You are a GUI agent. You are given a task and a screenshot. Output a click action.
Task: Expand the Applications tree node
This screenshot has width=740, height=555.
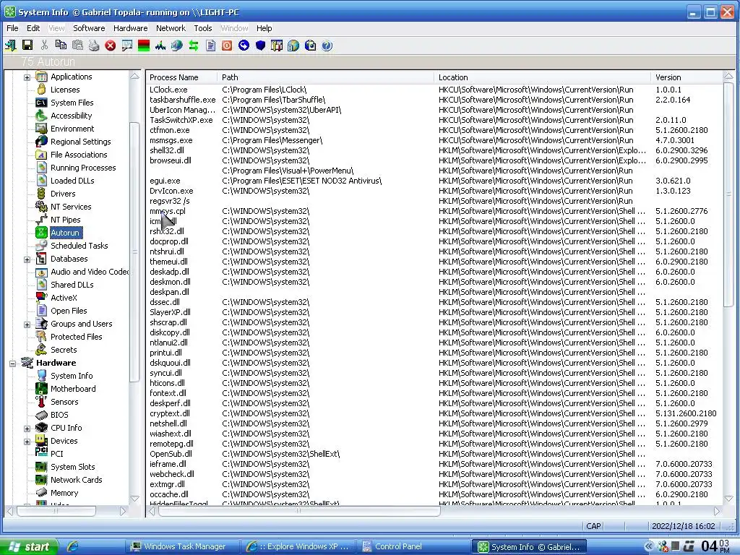coord(27,77)
